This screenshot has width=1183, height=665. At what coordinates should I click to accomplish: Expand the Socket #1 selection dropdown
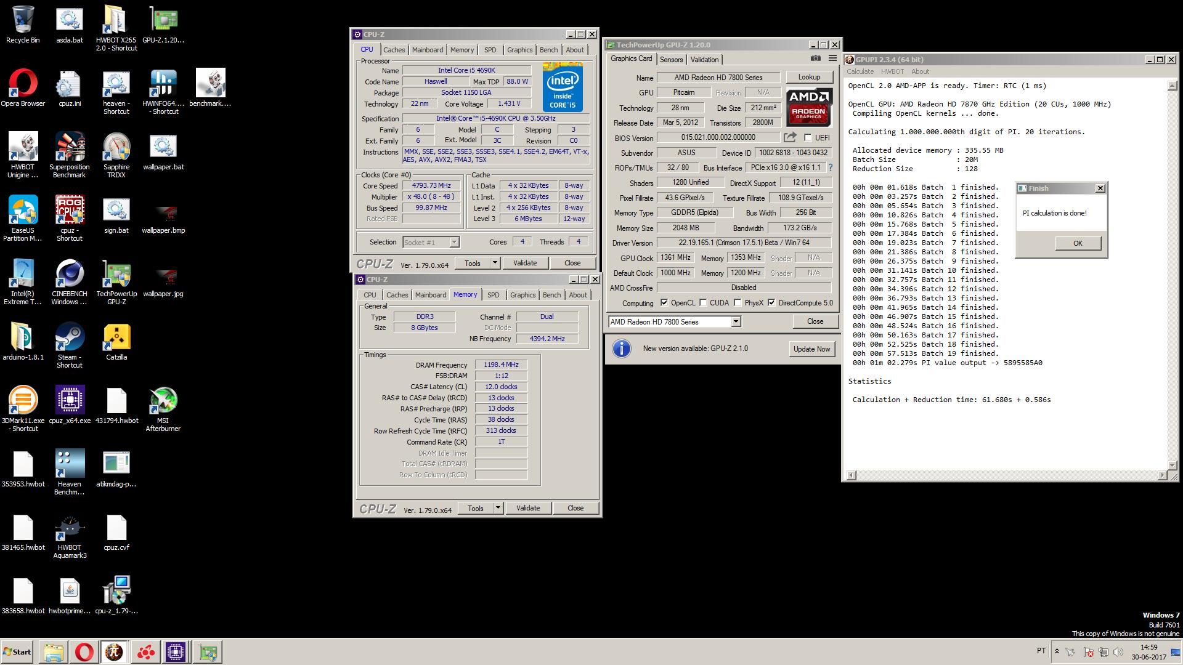tap(454, 243)
